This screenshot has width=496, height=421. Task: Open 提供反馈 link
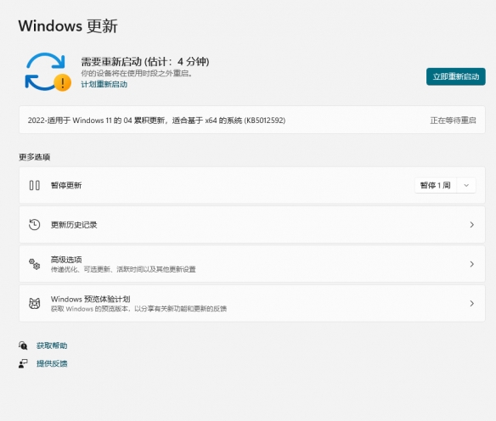52,363
